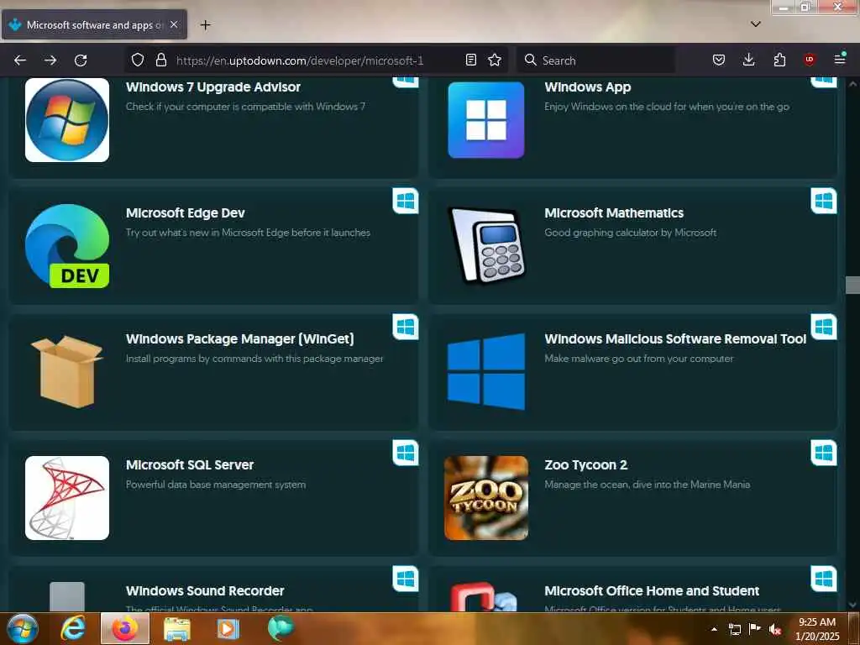This screenshot has height=645, width=860.
Task: Open the Windows 7 Upgrade Advisor icon
Action: coord(67,119)
